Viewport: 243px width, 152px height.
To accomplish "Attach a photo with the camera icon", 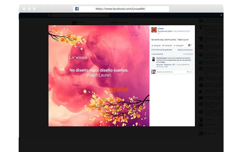I will (x=188, y=72).
